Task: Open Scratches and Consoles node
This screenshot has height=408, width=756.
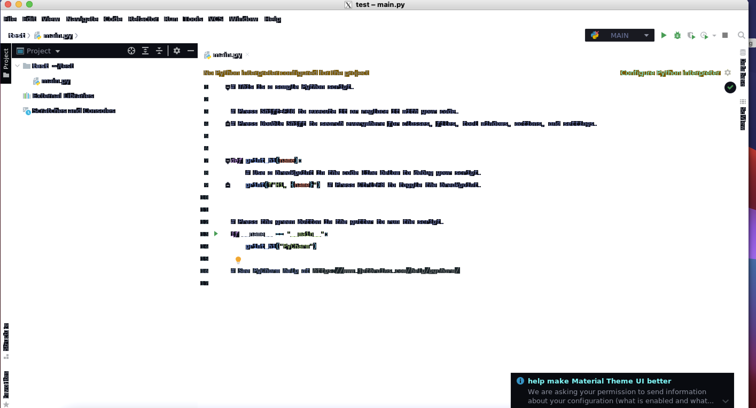Action: click(x=73, y=110)
